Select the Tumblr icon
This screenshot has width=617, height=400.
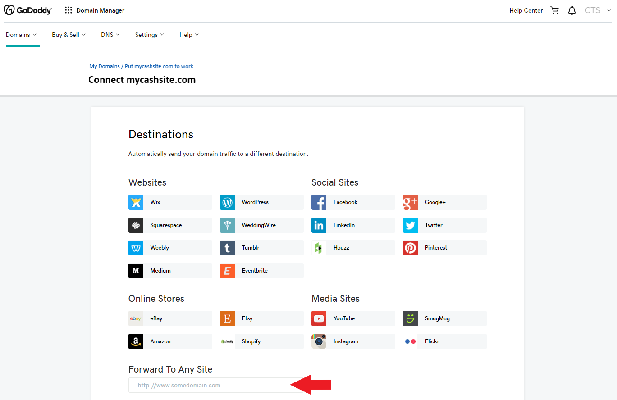[227, 248]
